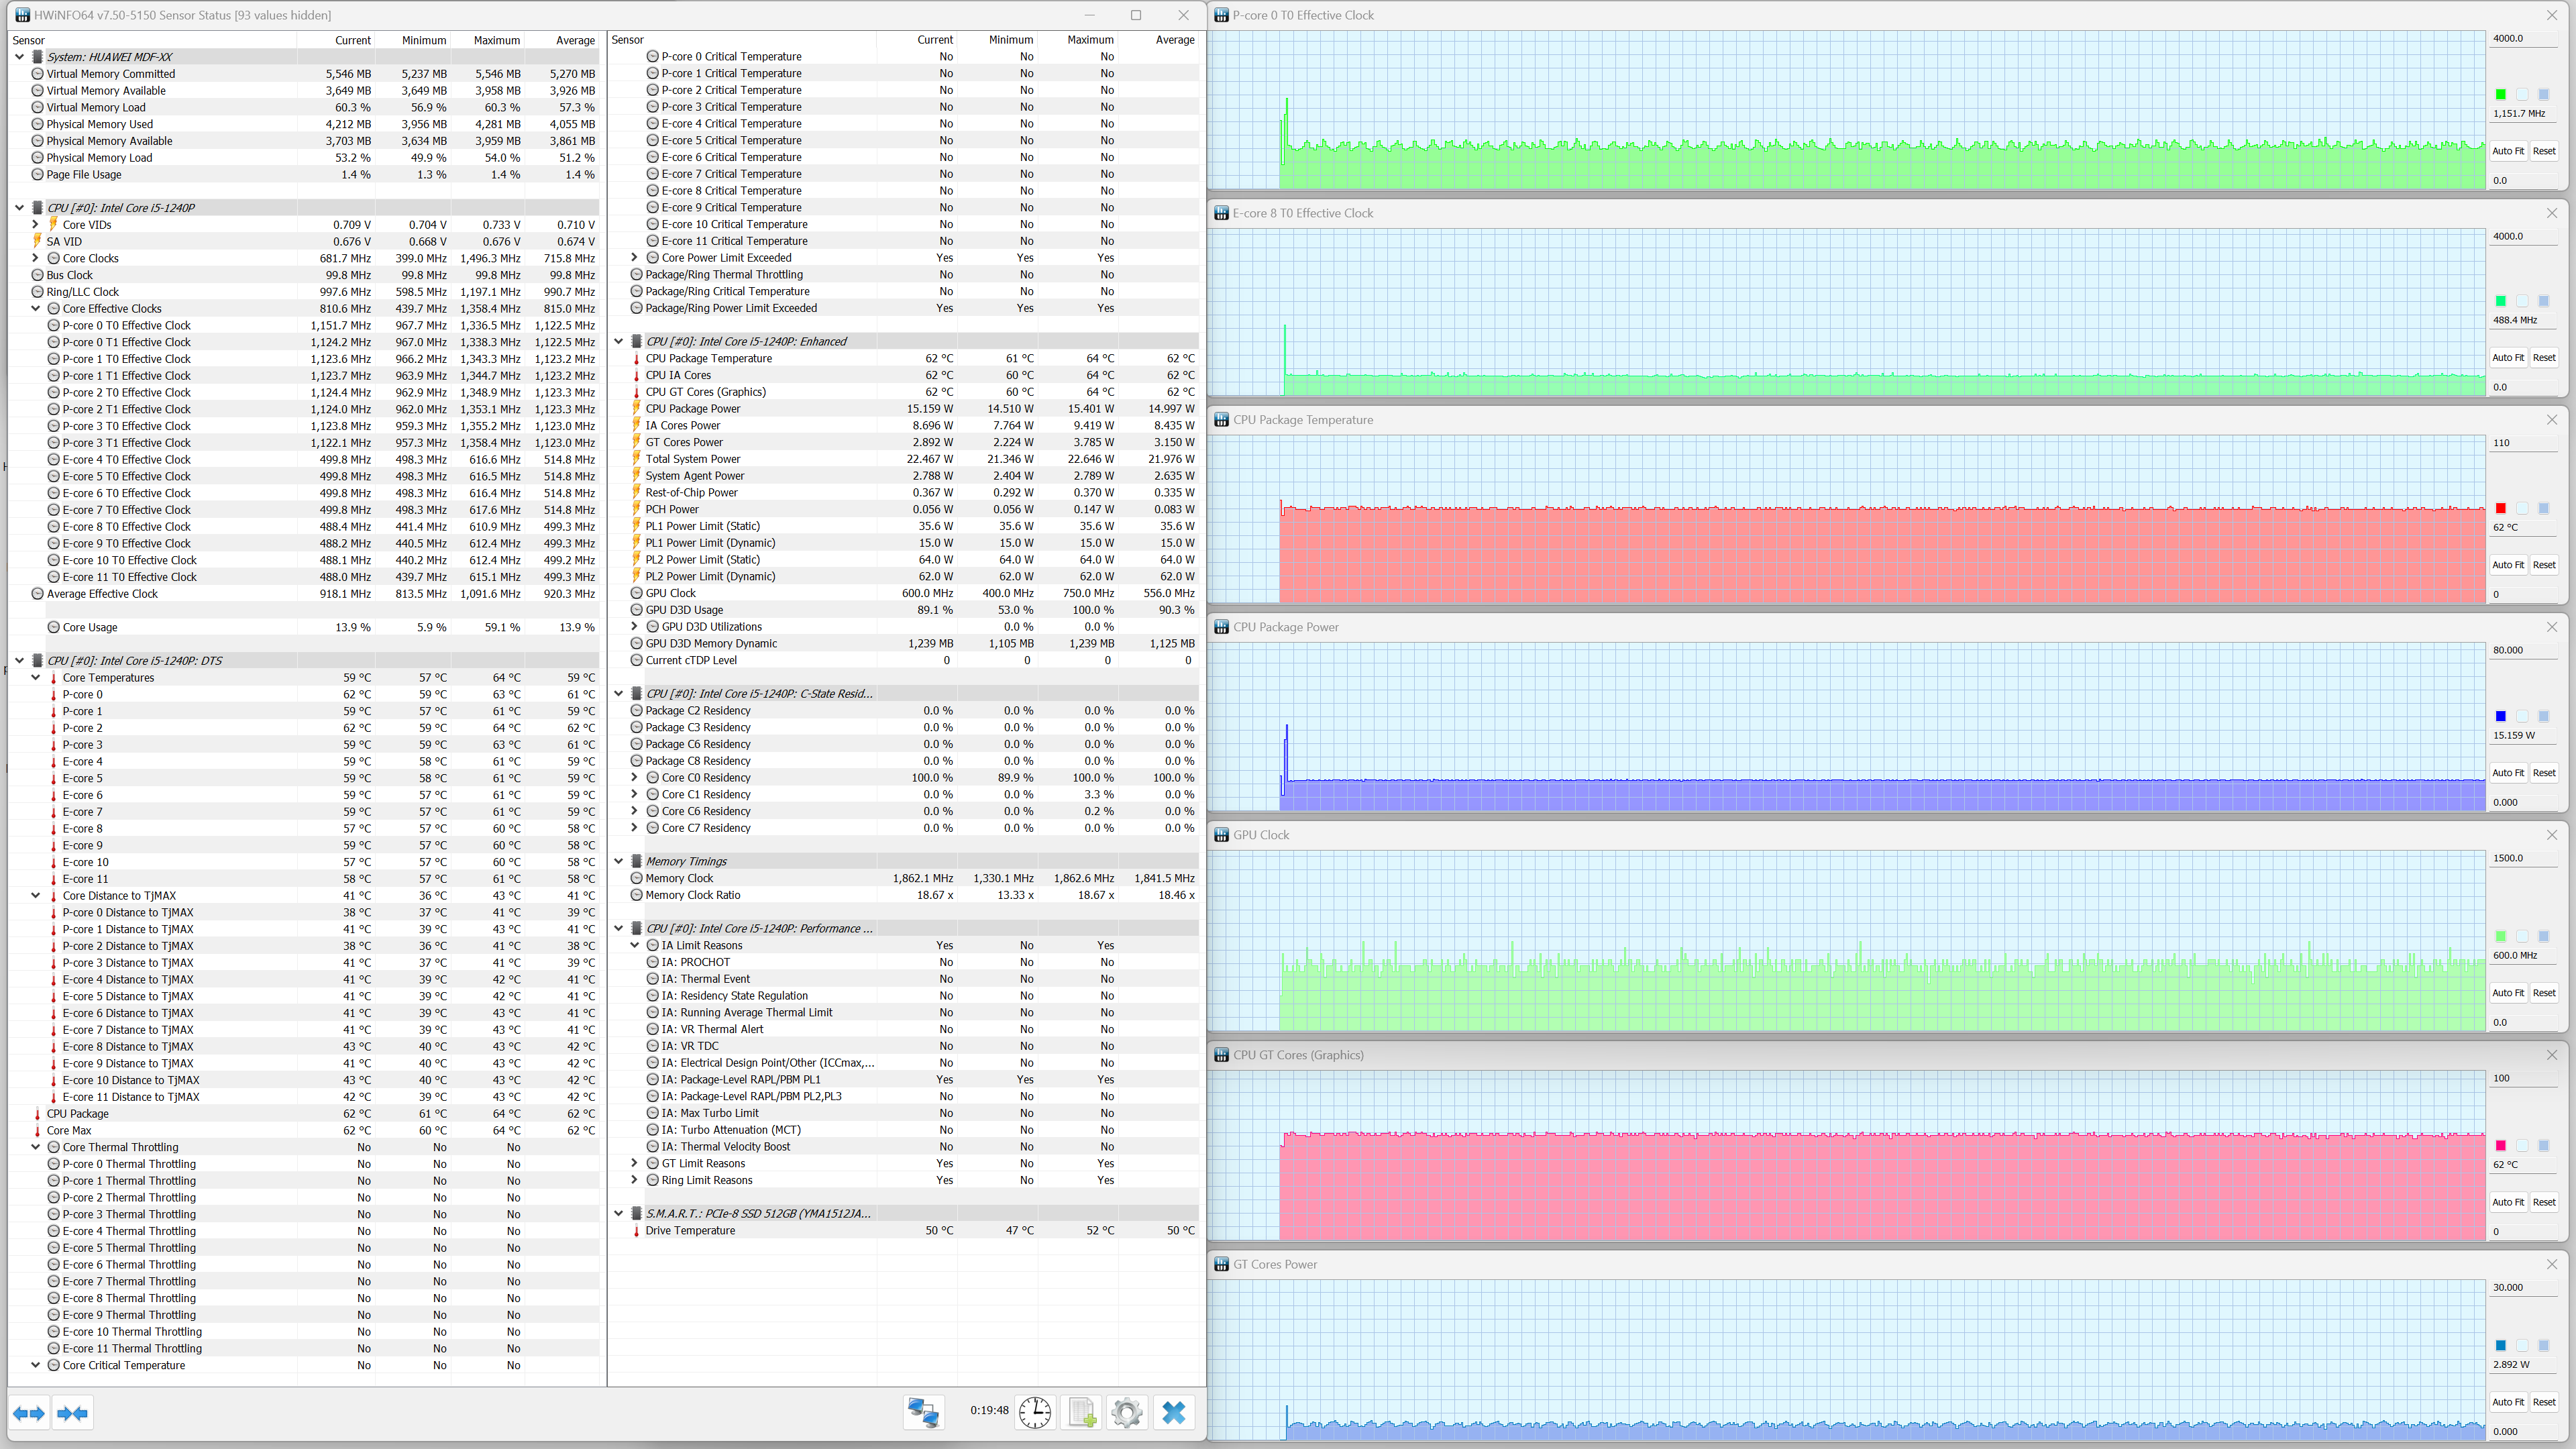Click the Maximum column header in left panel
Image resolution: width=2576 pixels, height=1449 pixels.
[x=496, y=40]
